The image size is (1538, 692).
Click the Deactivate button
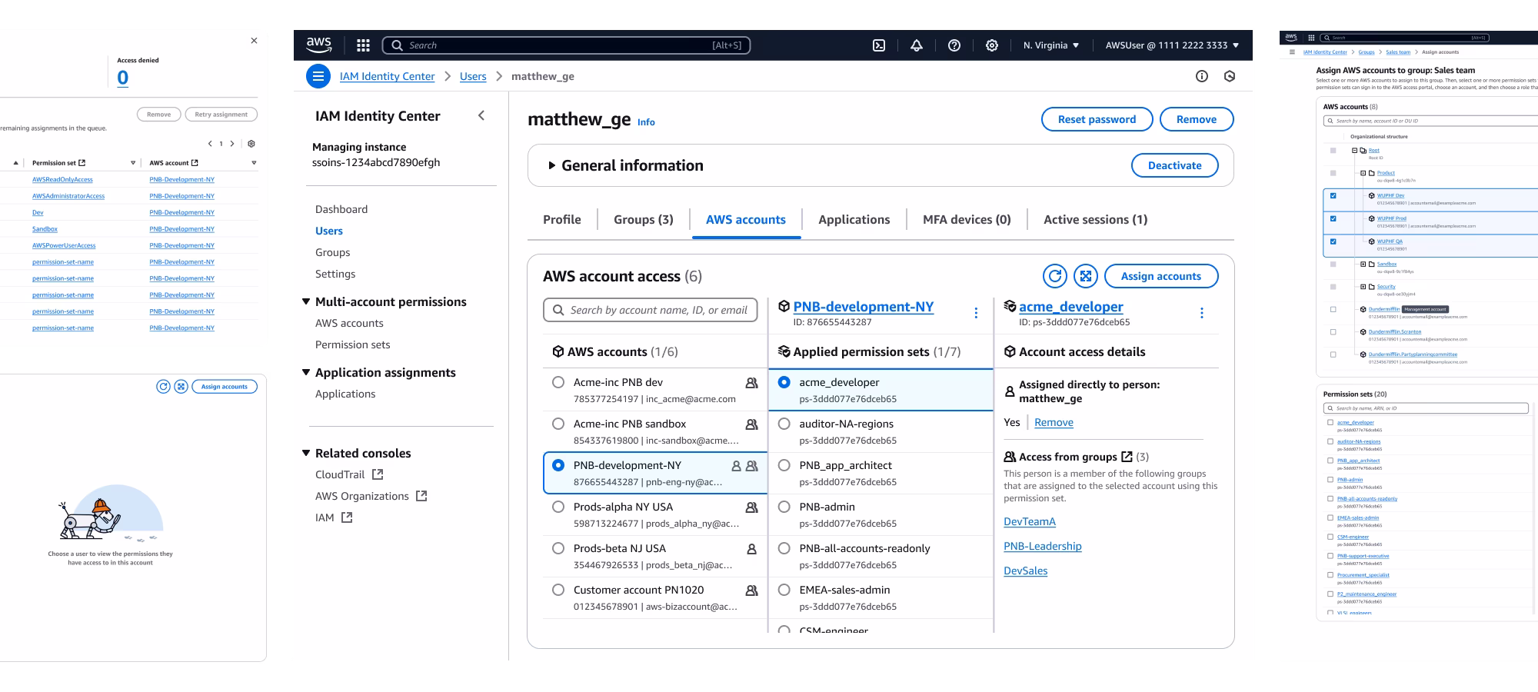coord(1174,165)
